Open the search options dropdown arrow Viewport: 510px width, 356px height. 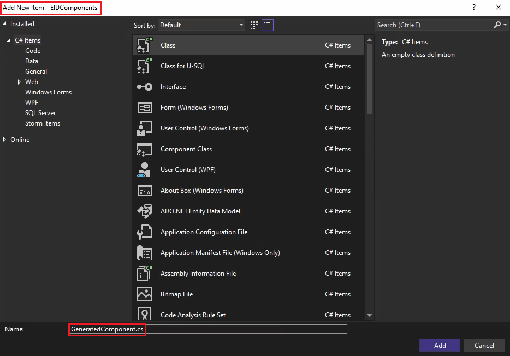point(505,25)
